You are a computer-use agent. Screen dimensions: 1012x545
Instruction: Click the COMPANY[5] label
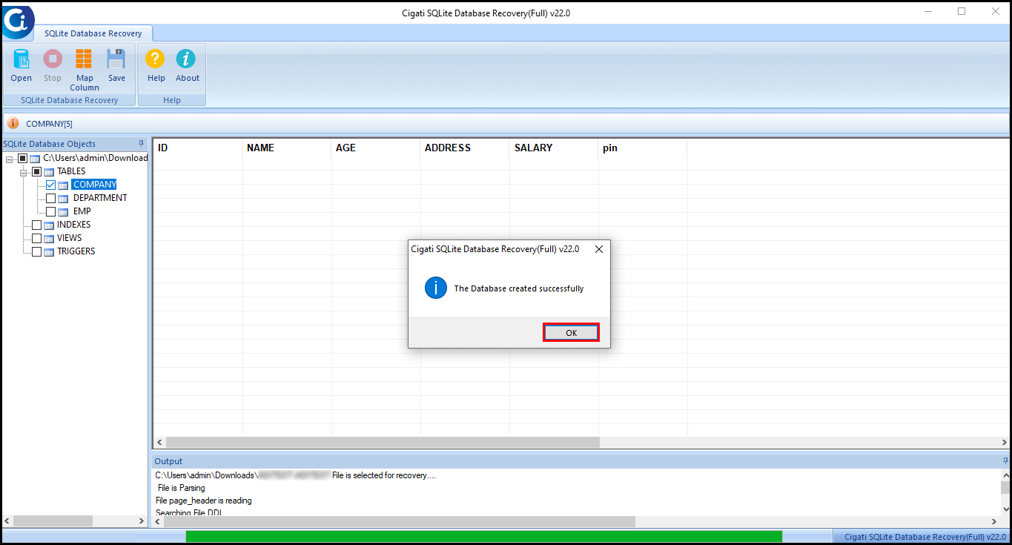tap(49, 124)
